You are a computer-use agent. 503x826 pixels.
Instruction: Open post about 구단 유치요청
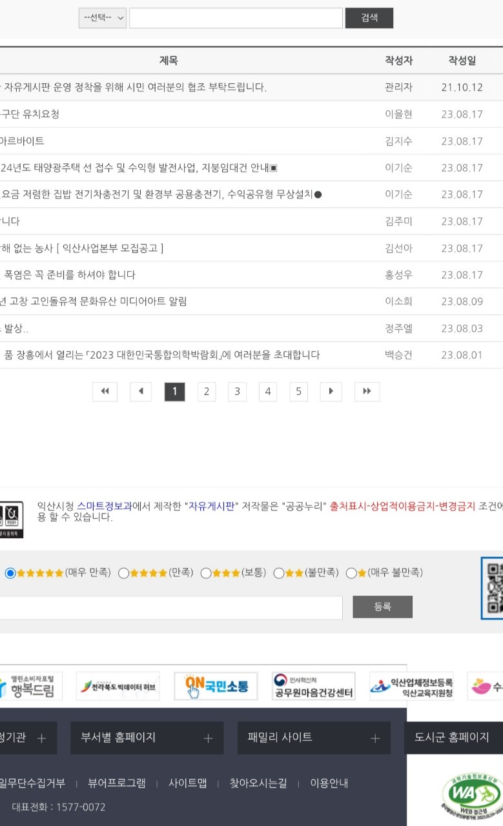click(30, 114)
